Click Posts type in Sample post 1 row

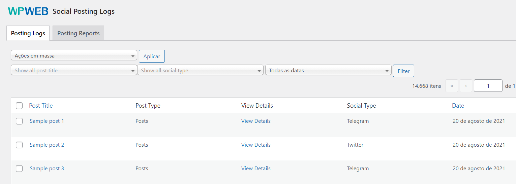[142, 121]
